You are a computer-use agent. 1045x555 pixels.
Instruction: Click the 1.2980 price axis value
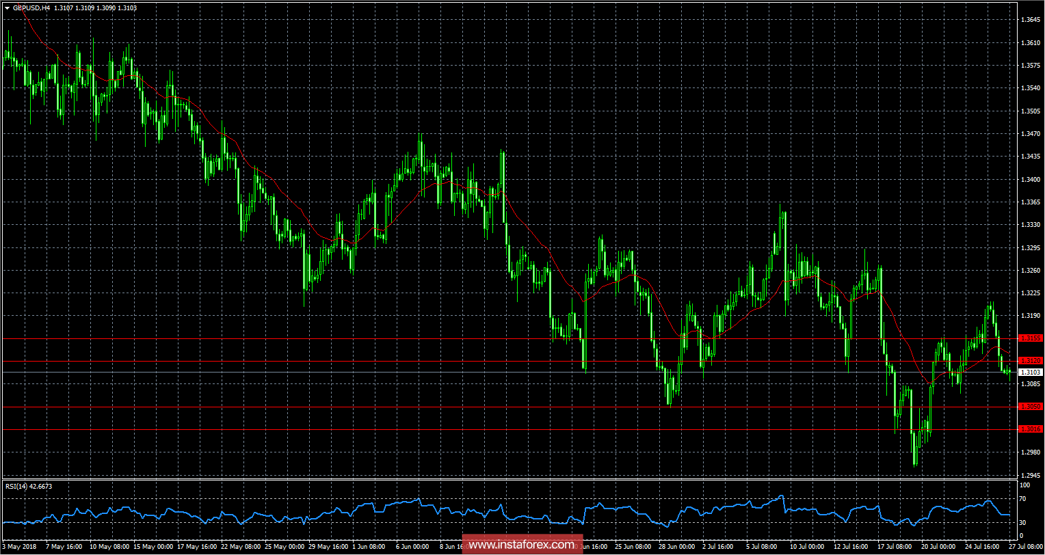(x=1030, y=452)
